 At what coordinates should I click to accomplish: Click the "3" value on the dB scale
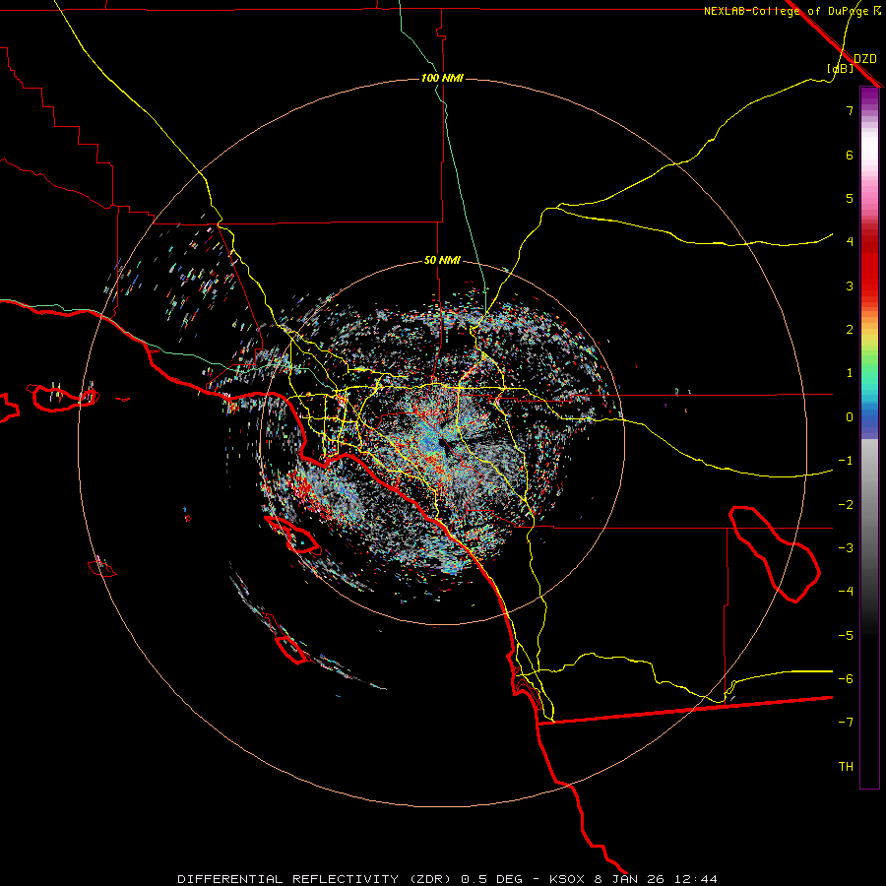(x=850, y=285)
